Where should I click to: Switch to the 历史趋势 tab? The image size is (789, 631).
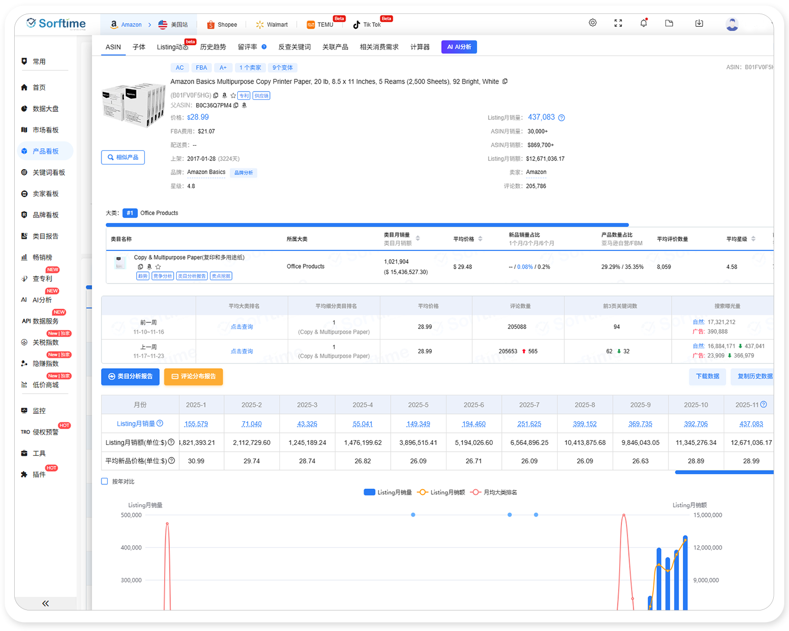213,47
